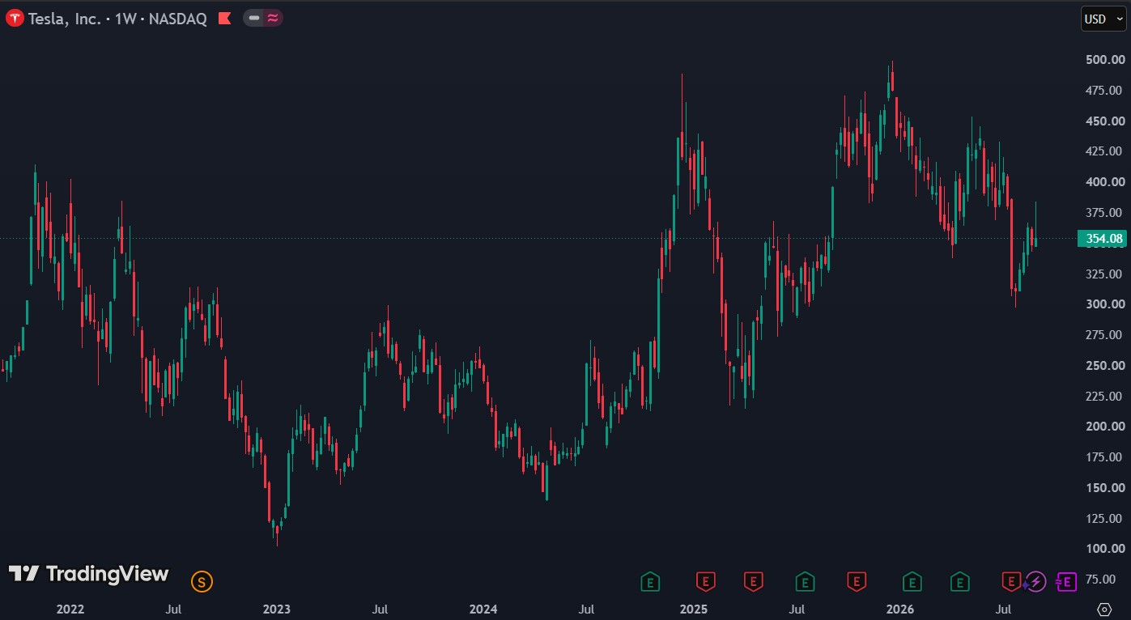The width and height of the screenshot is (1131, 620).
Task: Click the Jul label between 2023 and 2024
Action: 380,609
